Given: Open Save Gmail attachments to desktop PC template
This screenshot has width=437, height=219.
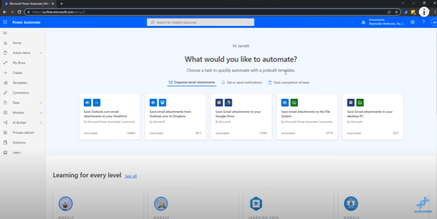Looking at the screenshot, I should tap(373, 117).
